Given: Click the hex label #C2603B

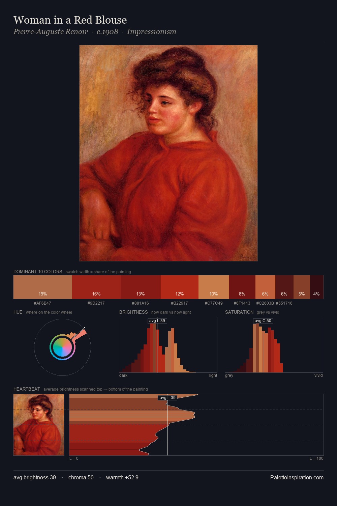Looking at the screenshot, I should click(265, 303).
